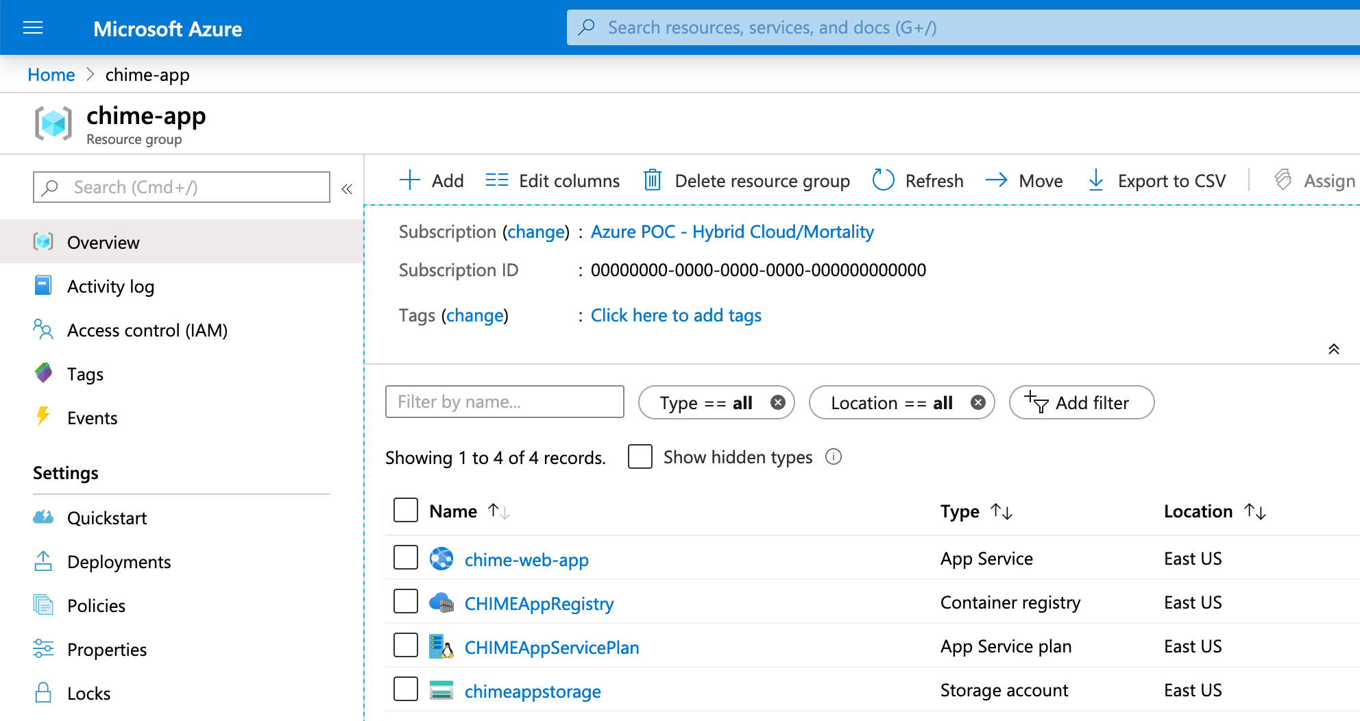Click the Subscription change link
1360x721 pixels.
pyautogui.click(x=535, y=232)
